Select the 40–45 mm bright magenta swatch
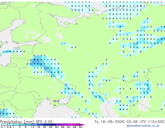The image size is (165, 128). click(x=71, y=125)
